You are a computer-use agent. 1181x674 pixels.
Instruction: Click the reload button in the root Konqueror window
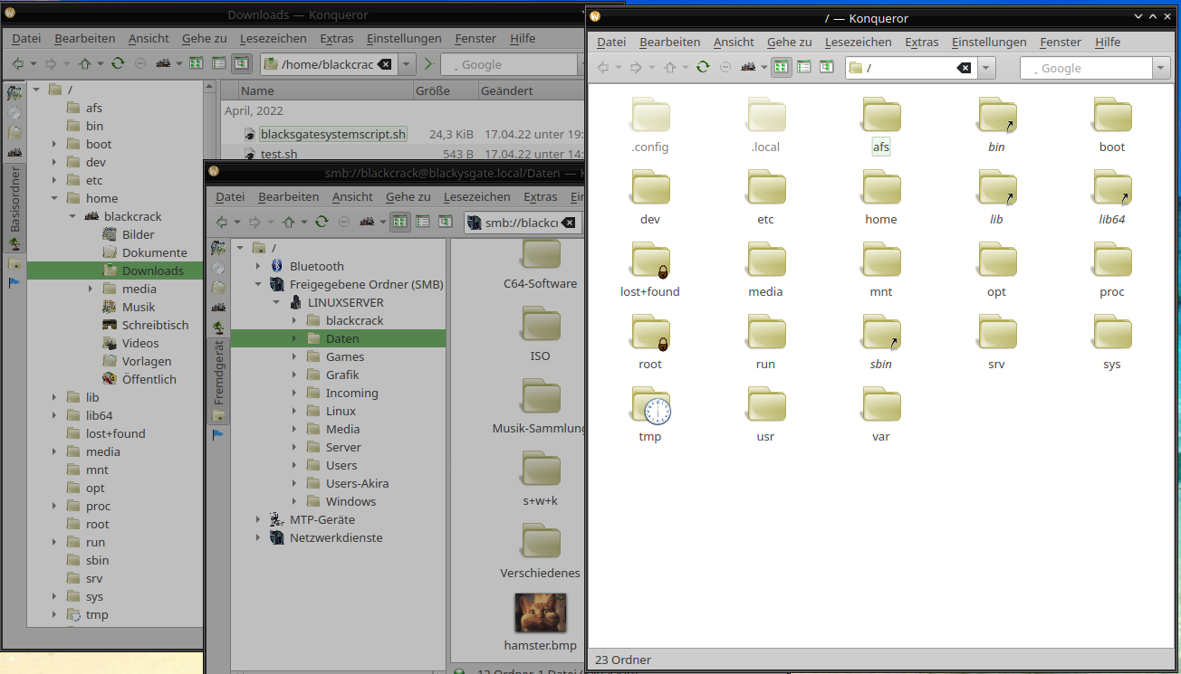(x=703, y=68)
